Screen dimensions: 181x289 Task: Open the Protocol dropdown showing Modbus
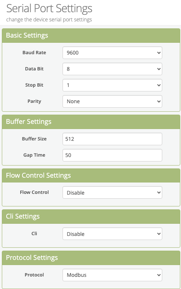pyautogui.click(x=112, y=275)
